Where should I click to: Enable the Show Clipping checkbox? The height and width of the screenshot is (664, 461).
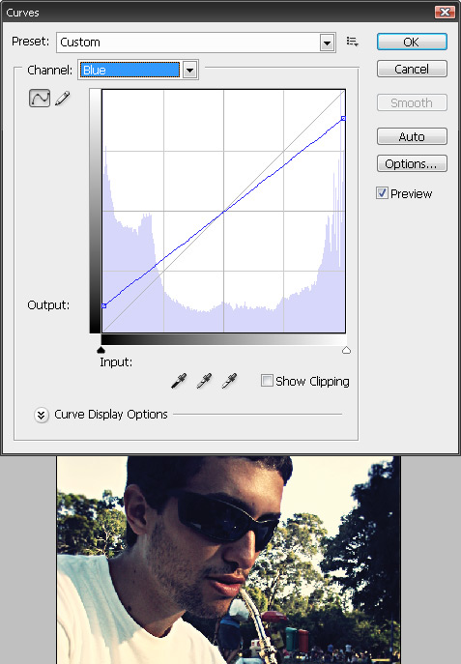pos(267,380)
